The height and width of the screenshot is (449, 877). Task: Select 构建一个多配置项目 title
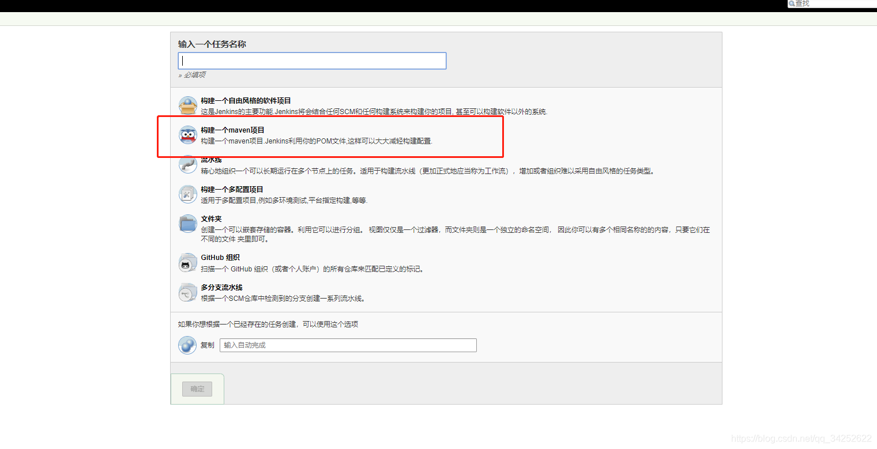point(232,189)
